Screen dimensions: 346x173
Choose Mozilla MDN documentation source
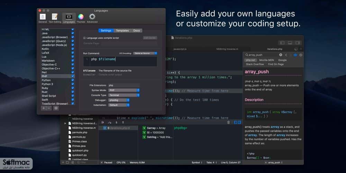tap(266, 60)
